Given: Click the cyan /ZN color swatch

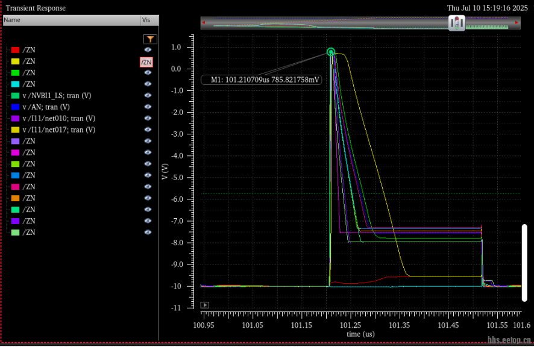Looking at the screenshot, I should click(x=15, y=84).
